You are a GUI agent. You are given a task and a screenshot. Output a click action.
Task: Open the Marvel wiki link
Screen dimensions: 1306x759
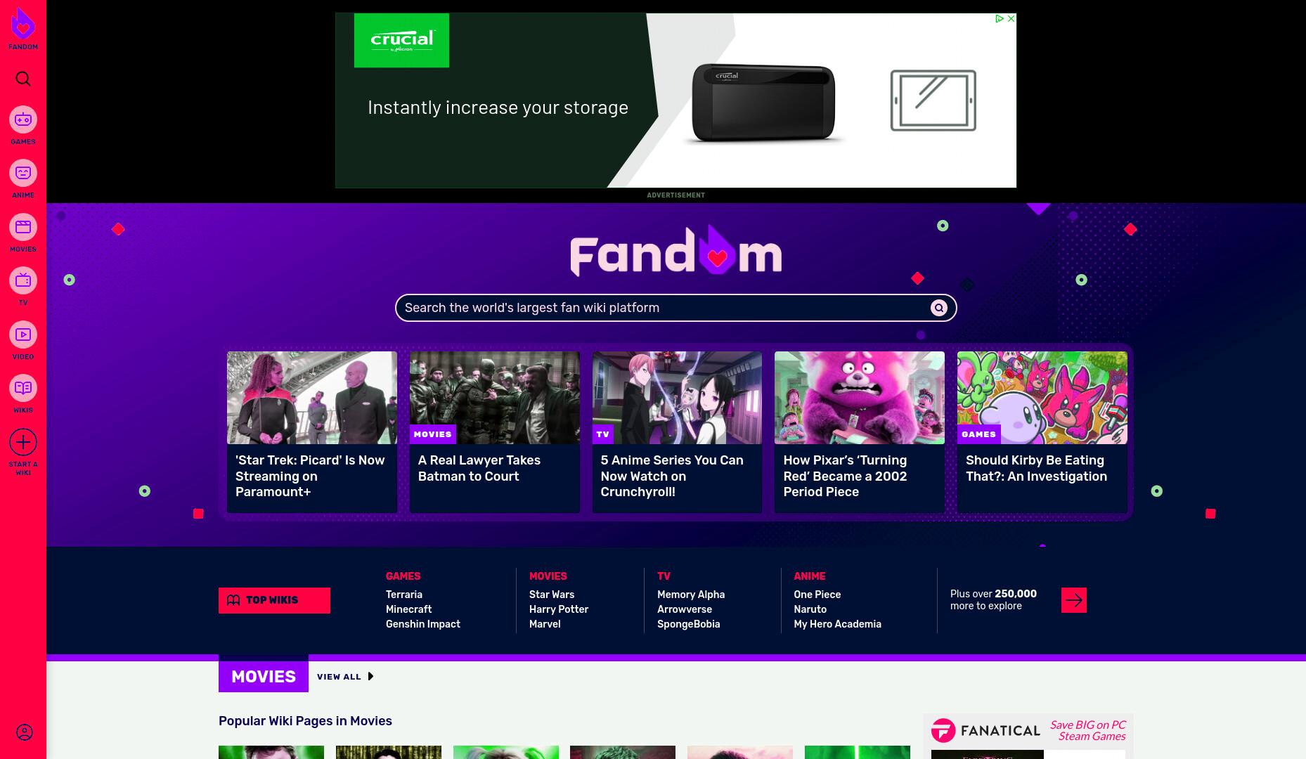[545, 624]
